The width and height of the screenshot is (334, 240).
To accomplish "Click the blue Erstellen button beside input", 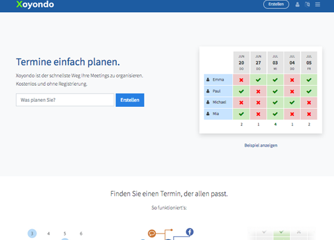I will coord(130,100).
